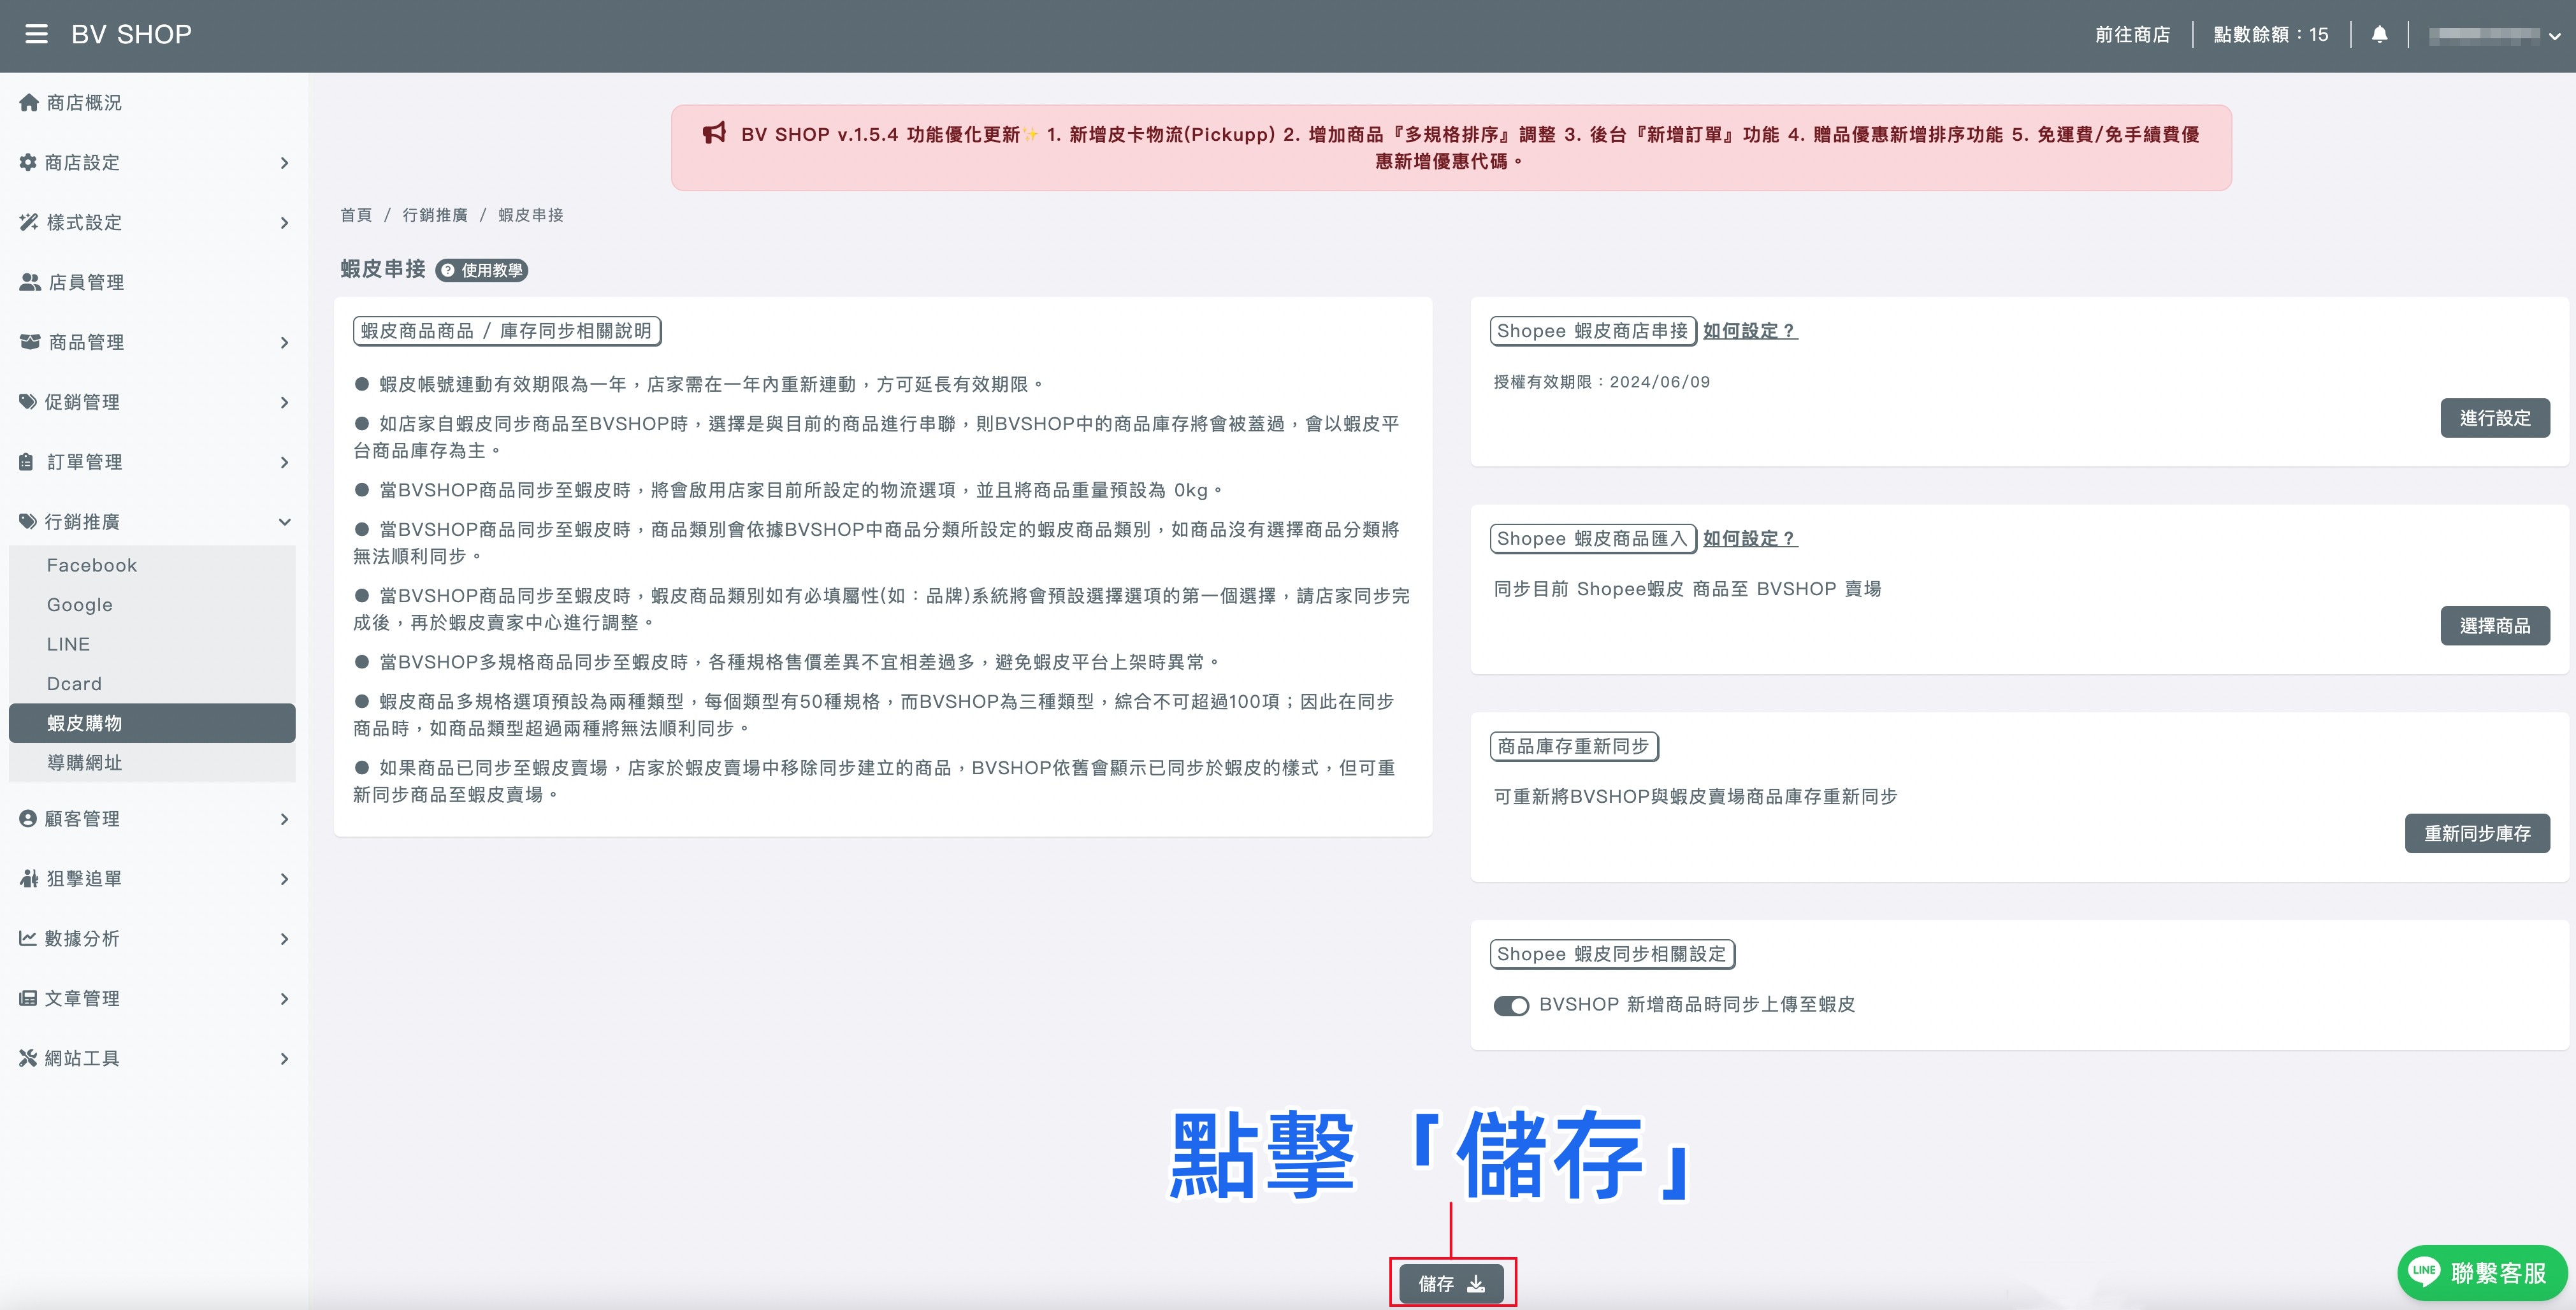This screenshot has height=1310, width=2576.
Task: Open the Dcard submenu item
Action: coord(152,683)
